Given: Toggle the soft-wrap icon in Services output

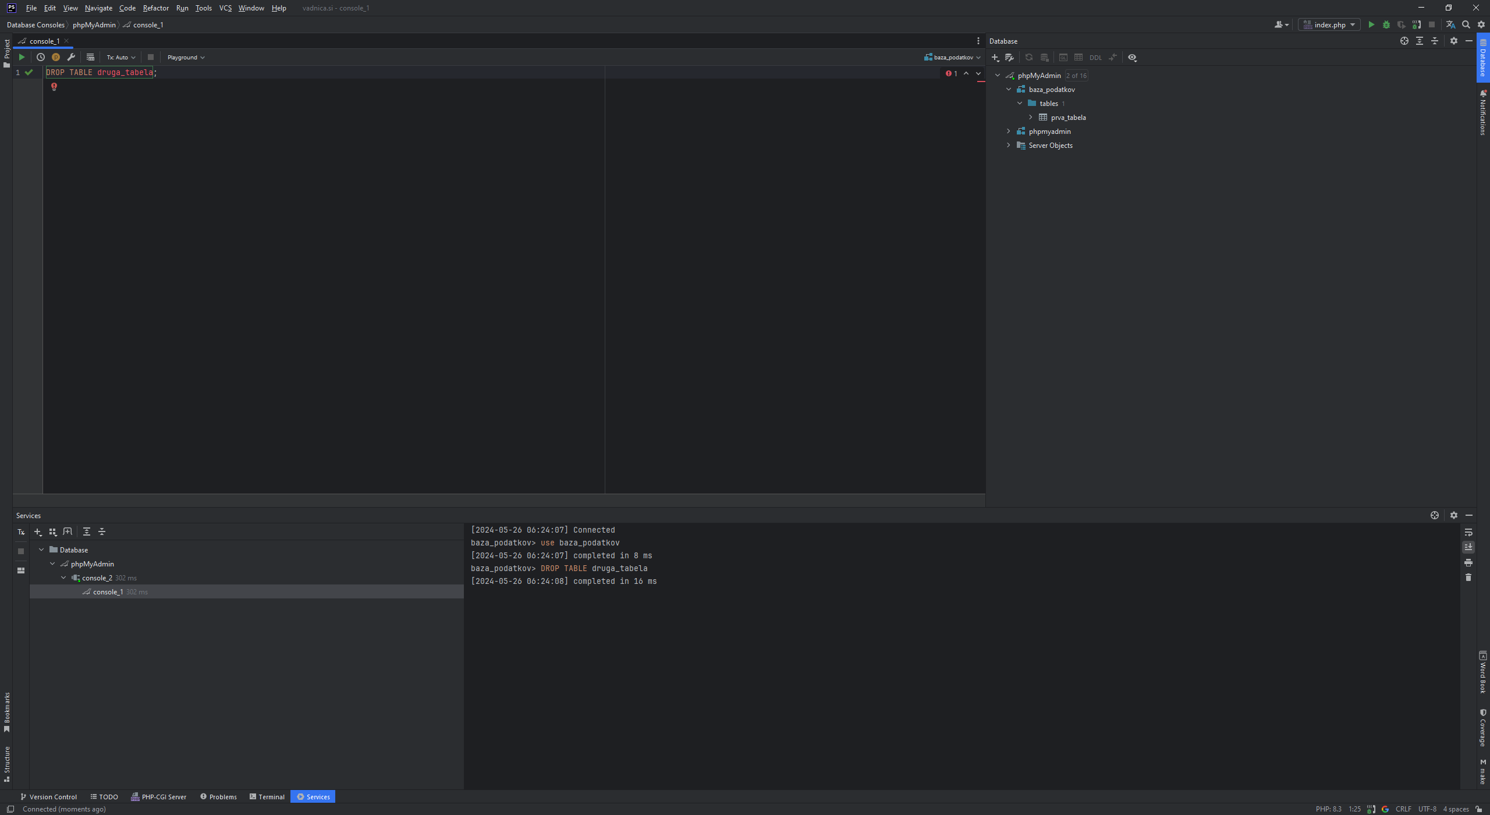Looking at the screenshot, I should (x=1468, y=533).
